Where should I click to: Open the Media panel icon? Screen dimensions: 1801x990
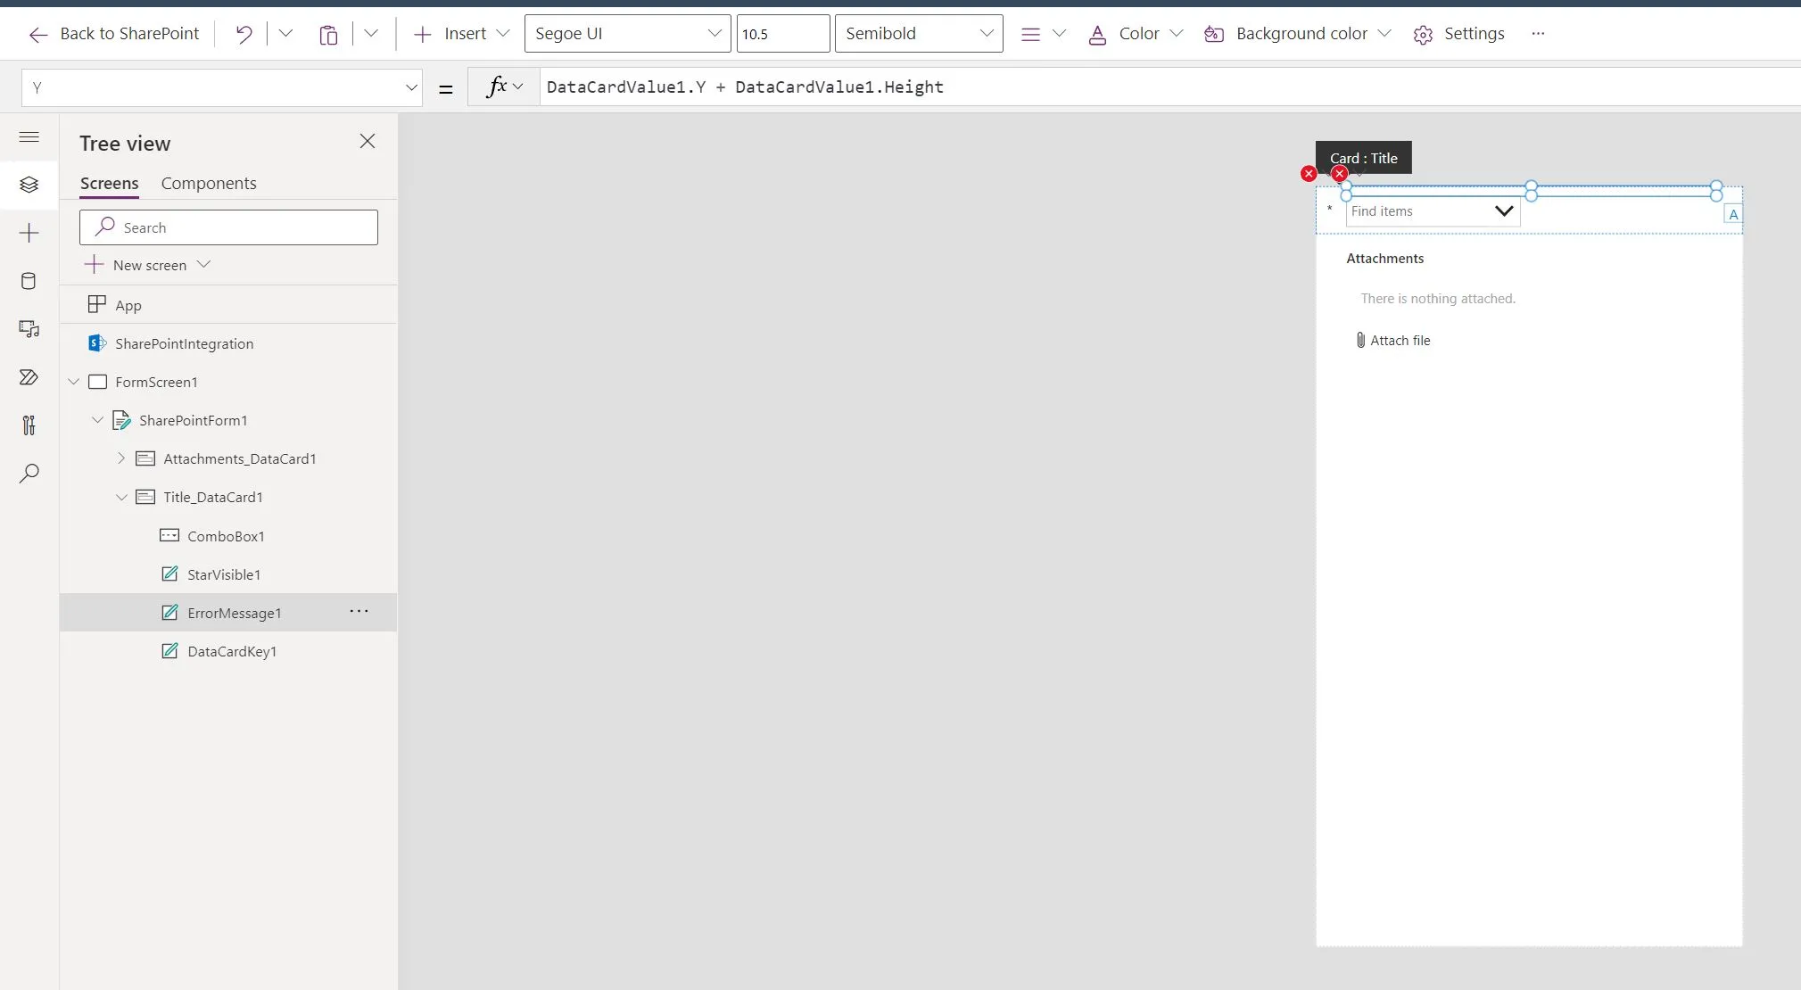click(x=29, y=329)
